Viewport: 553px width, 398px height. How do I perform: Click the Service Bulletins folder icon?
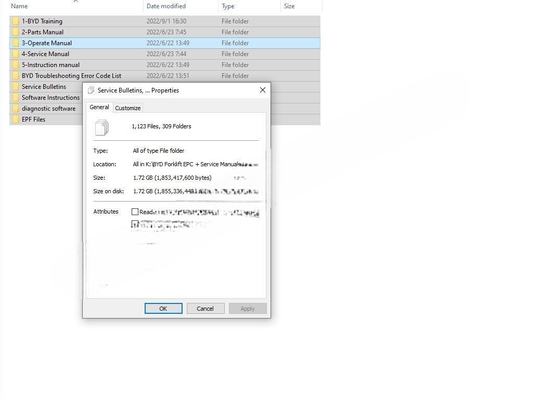tap(16, 87)
